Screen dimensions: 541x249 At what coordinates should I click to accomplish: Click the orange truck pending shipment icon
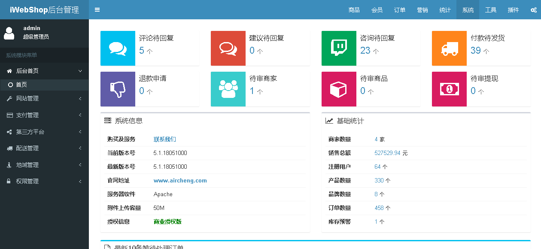(x=449, y=49)
